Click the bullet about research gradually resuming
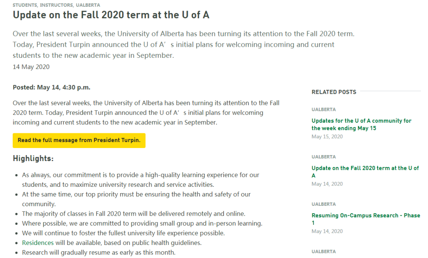 point(99,252)
